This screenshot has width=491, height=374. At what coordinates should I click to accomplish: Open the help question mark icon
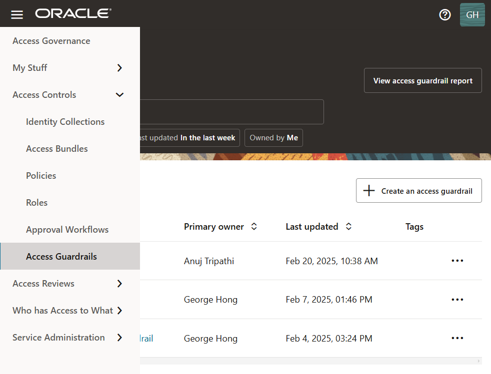[x=444, y=14]
